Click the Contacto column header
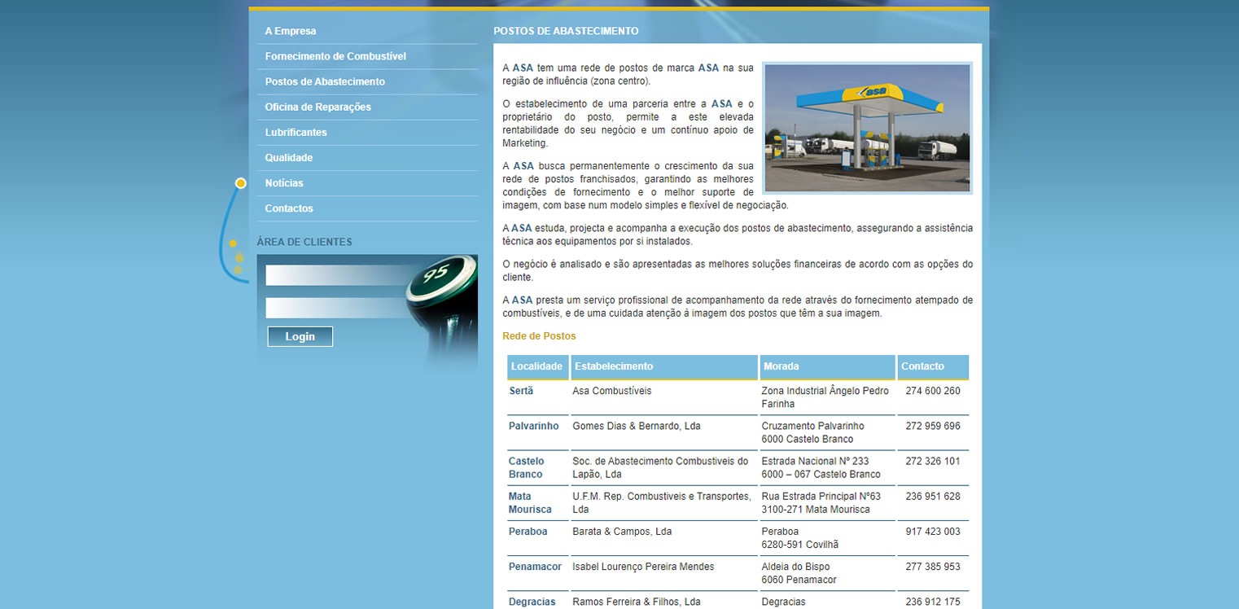1239x609 pixels. click(933, 367)
